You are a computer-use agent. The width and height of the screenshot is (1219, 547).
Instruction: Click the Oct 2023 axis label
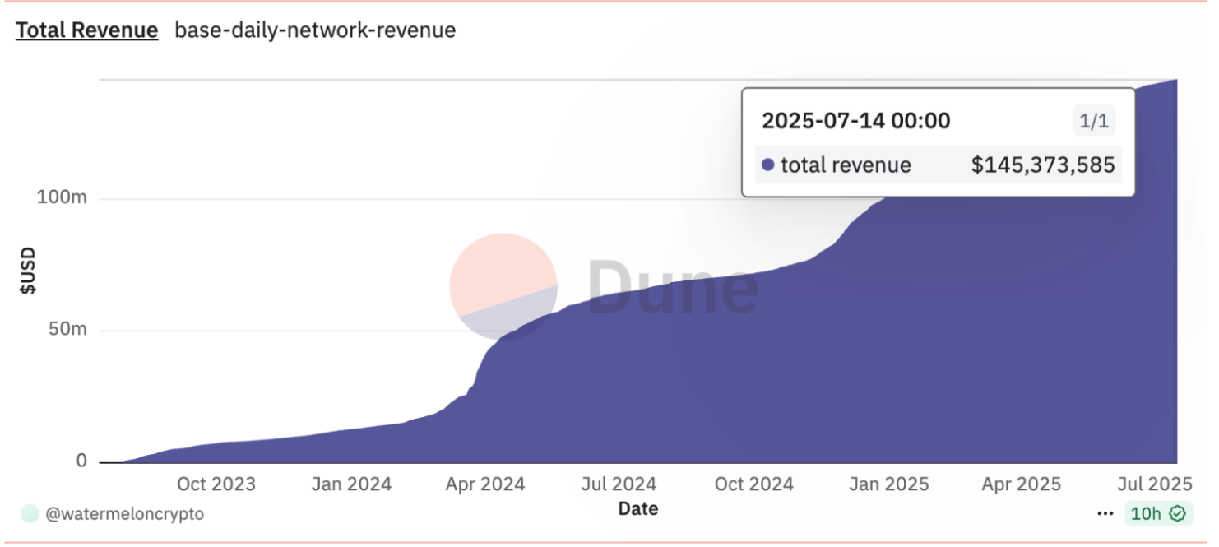pos(216,484)
